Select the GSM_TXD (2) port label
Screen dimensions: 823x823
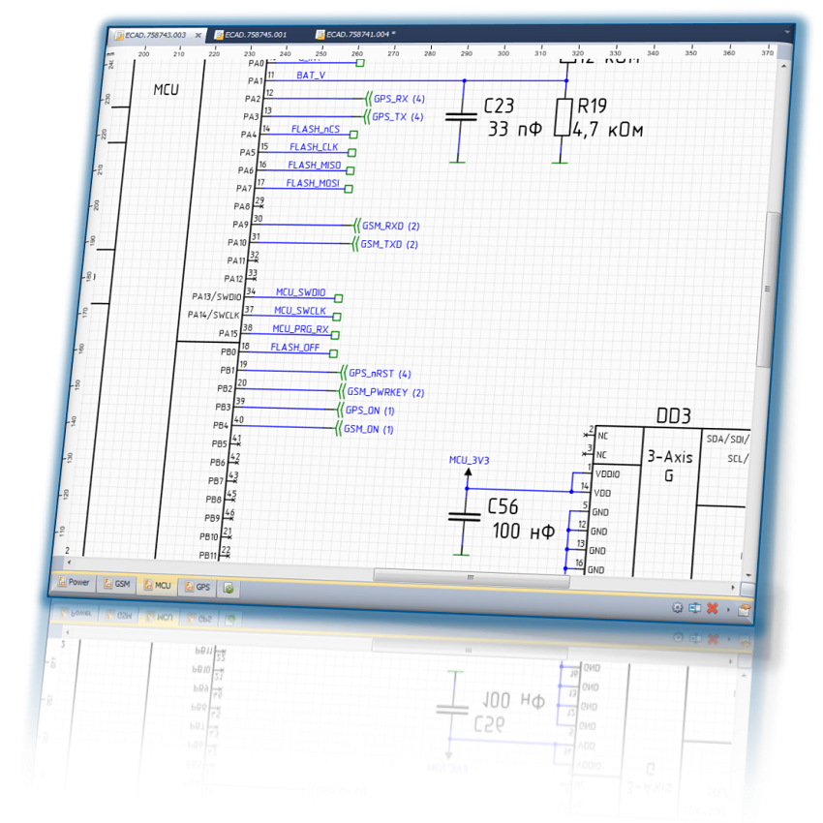pos(389,244)
